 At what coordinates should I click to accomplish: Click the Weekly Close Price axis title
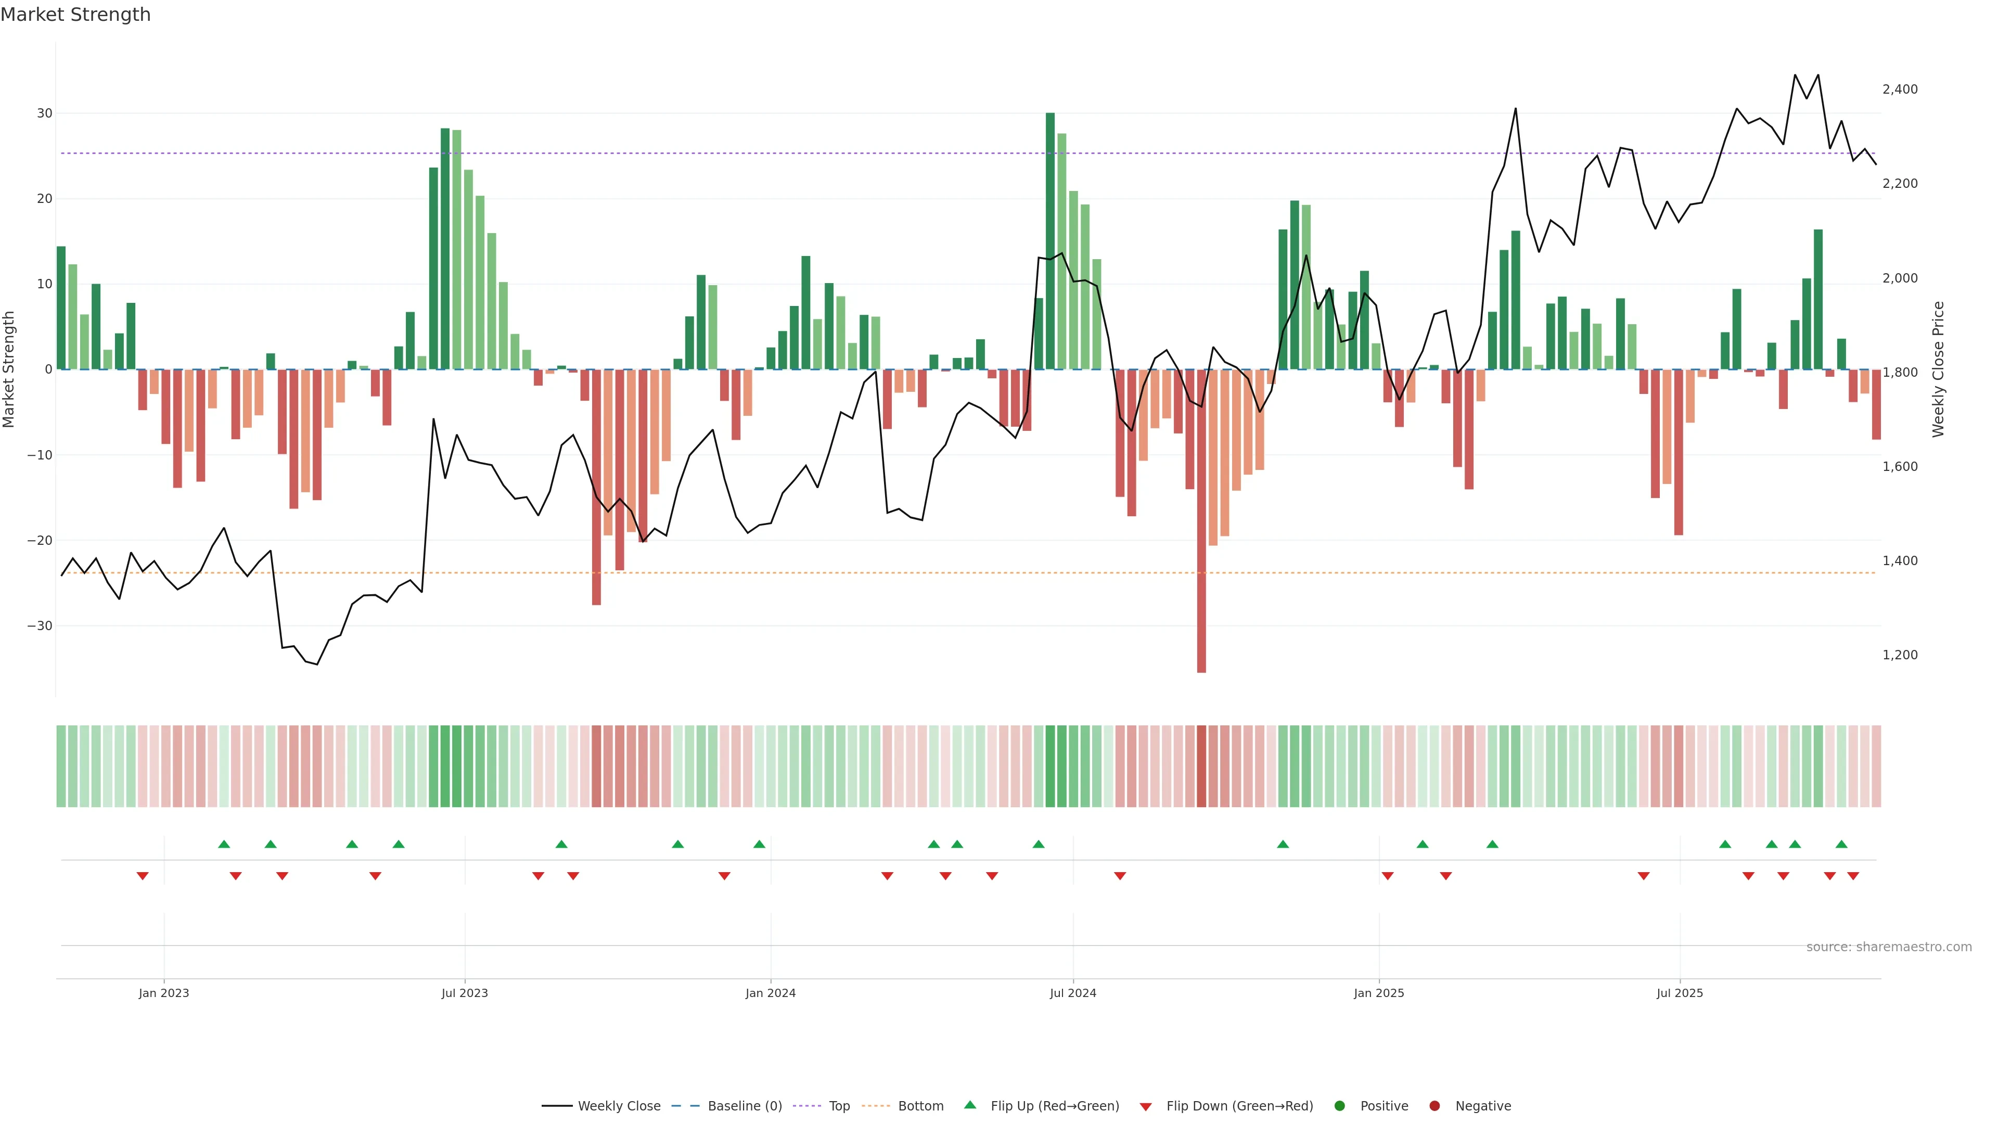coord(1938,369)
